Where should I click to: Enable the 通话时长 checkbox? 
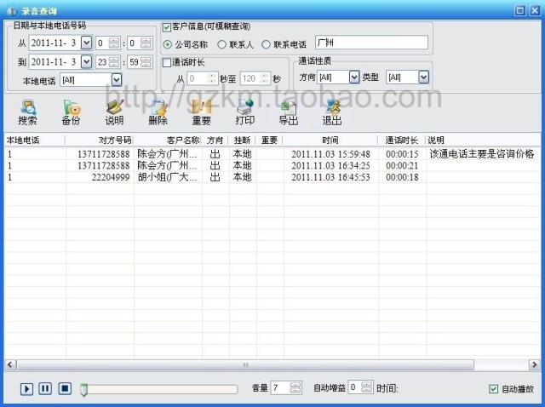pos(167,62)
